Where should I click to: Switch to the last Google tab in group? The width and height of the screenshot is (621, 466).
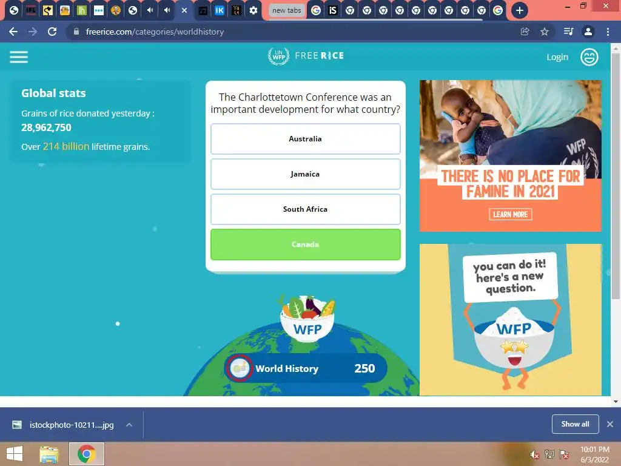tap(498, 10)
